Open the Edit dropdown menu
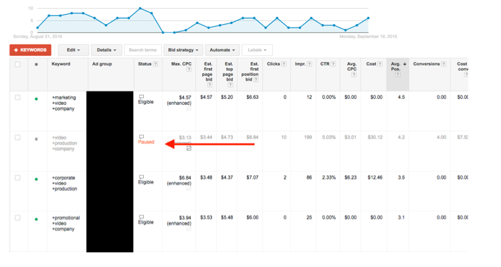Screen dimensions: 501x267 [x=74, y=50]
